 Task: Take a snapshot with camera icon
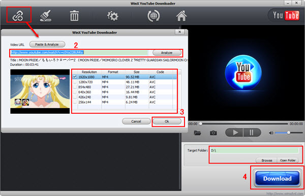coord(213,133)
